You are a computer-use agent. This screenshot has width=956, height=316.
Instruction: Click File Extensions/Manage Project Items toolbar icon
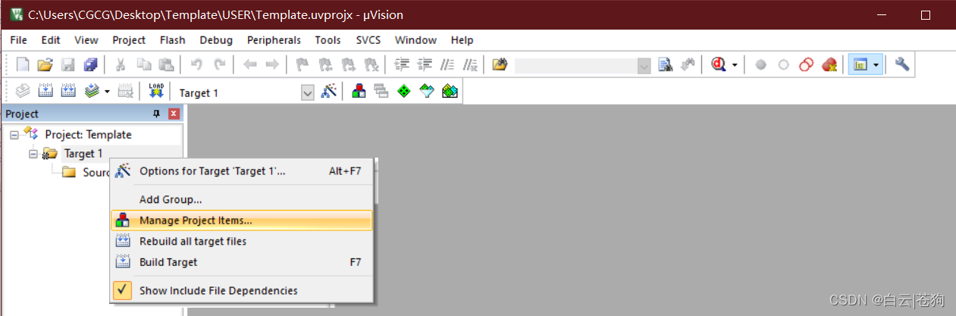point(359,92)
